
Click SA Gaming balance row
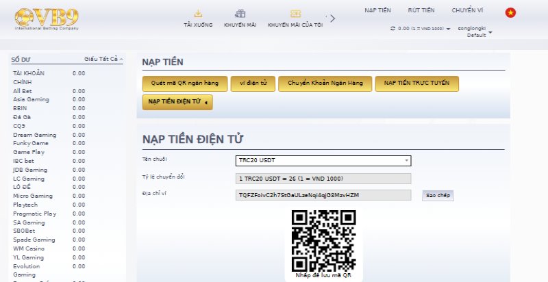click(49, 222)
